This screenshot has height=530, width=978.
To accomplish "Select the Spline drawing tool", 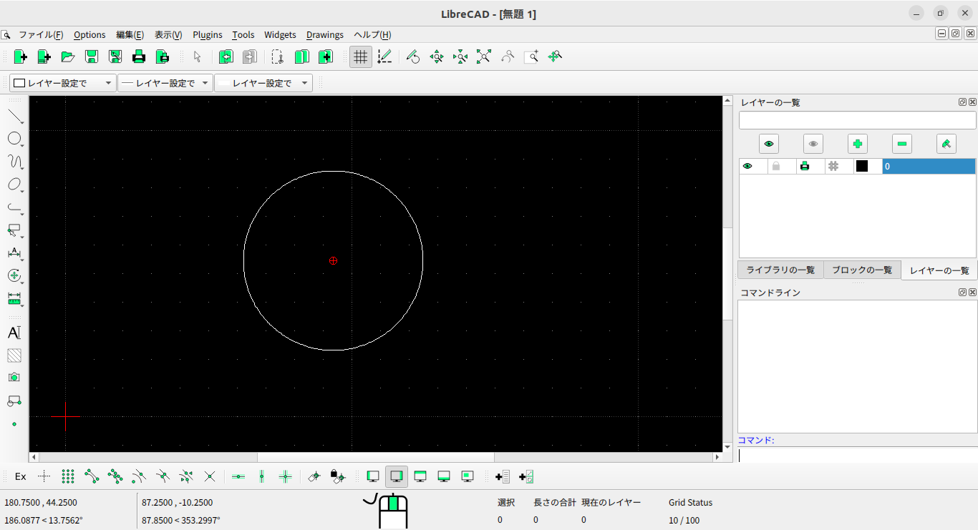I will click(15, 161).
